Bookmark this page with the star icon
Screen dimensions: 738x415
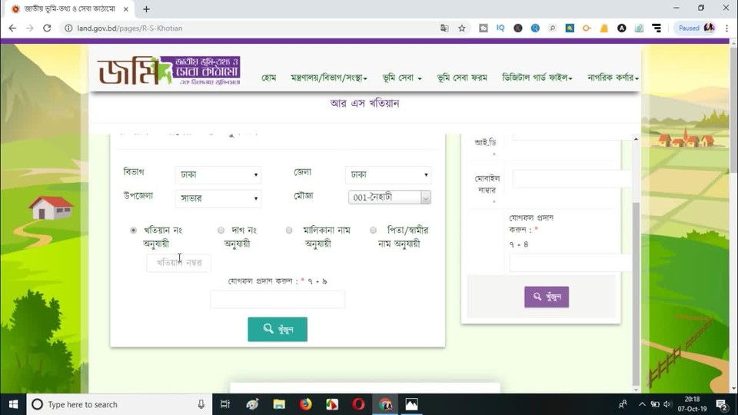462,28
